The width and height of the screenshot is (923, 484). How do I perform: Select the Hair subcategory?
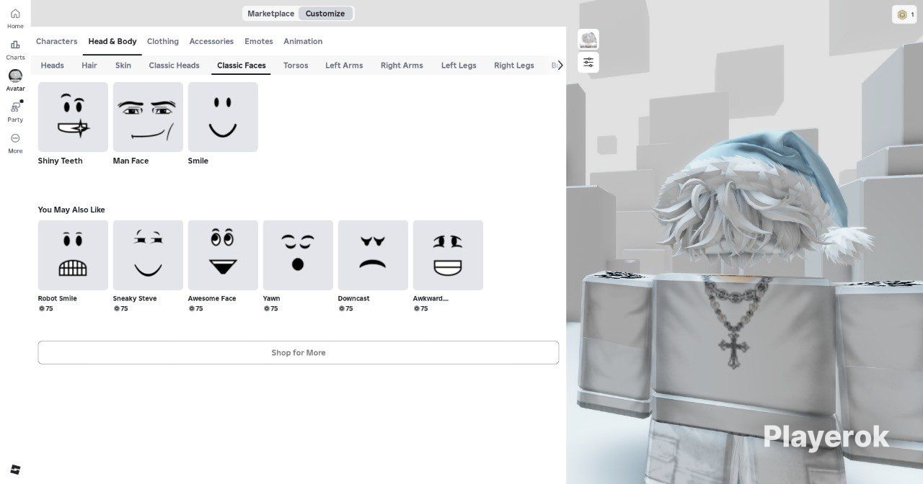89,66
